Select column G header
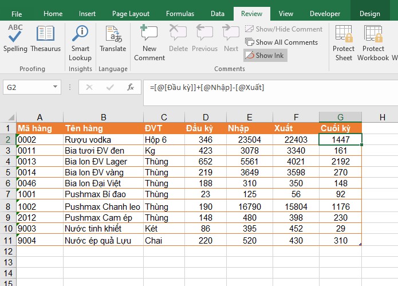Screen dimensions: 398x286 coord(340,117)
